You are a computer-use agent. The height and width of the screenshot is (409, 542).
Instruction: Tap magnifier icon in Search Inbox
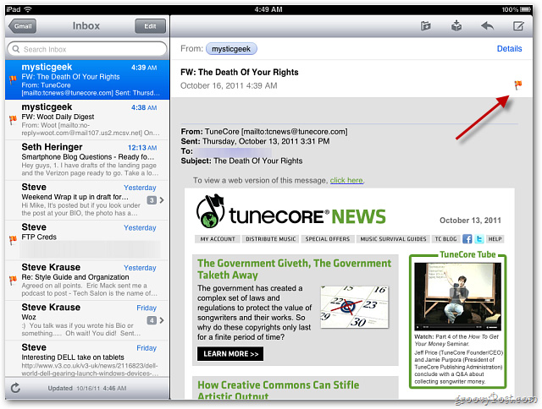pos(16,49)
